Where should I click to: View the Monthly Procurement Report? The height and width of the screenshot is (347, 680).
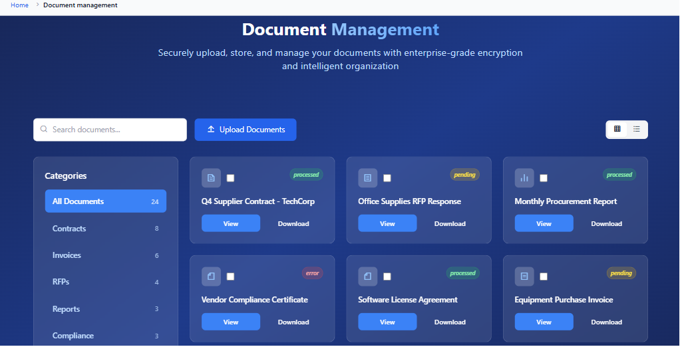click(x=544, y=223)
